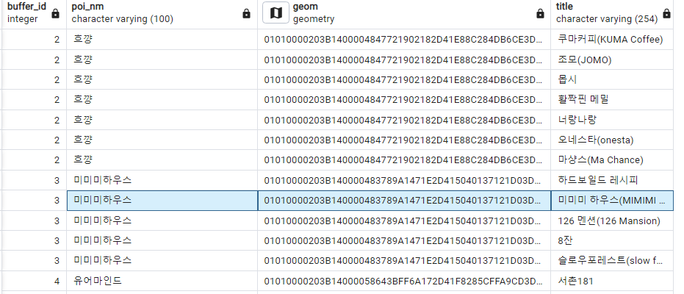Click 흐꺙 poi_nm cell in Ma Chance row
Viewport: 684px width, 294px height.
coord(162,159)
